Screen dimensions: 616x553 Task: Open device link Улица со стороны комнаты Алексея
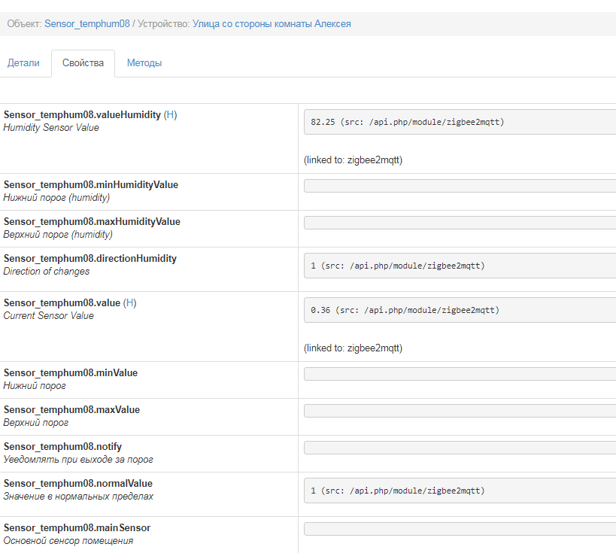[272, 24]
